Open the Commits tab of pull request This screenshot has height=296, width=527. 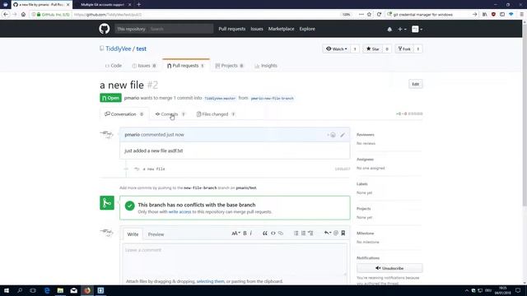pos(170,114)
